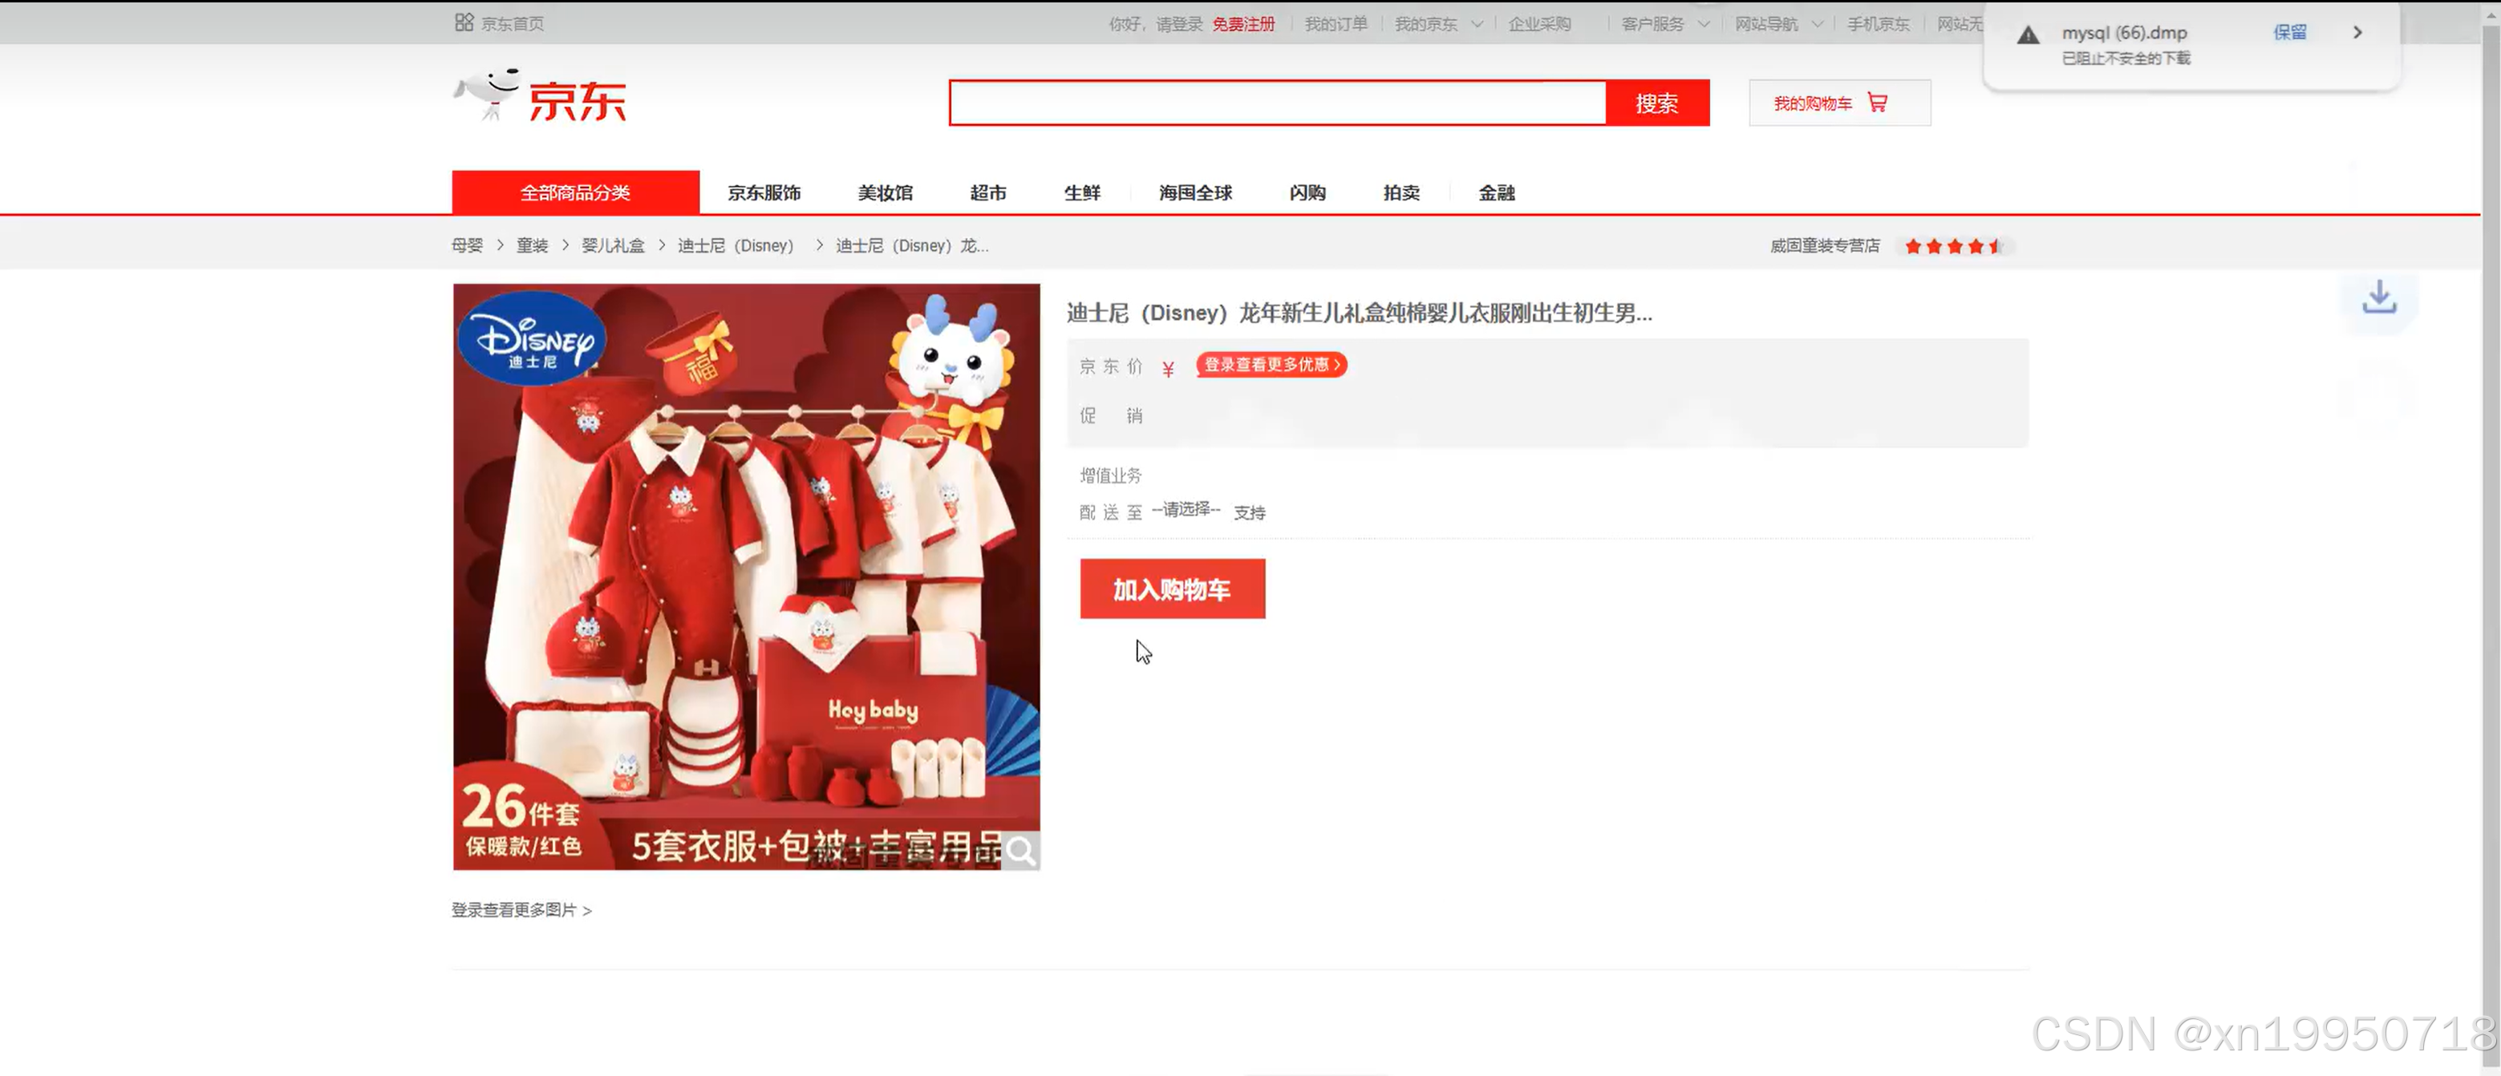The width and height of the screenshot is (2501, 1076).
Task: Open 企业采购 link
Action: pos(1538,24)
